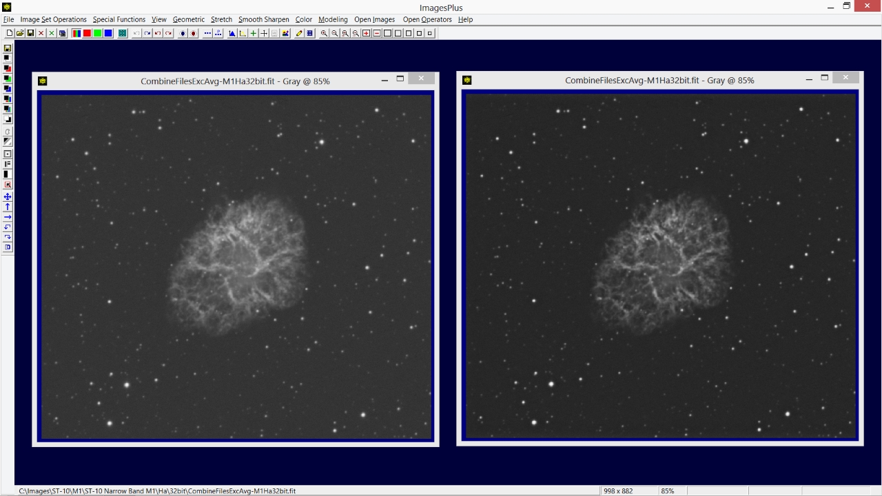The image size is (882, 496).
Task: Click the yellow pencil toolbar icon
Action: coord(299,33)
